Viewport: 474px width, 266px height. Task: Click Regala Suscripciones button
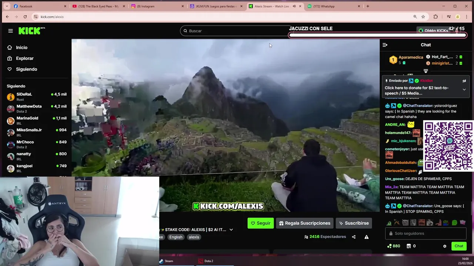pyautogui.click(x=304, y=223)
